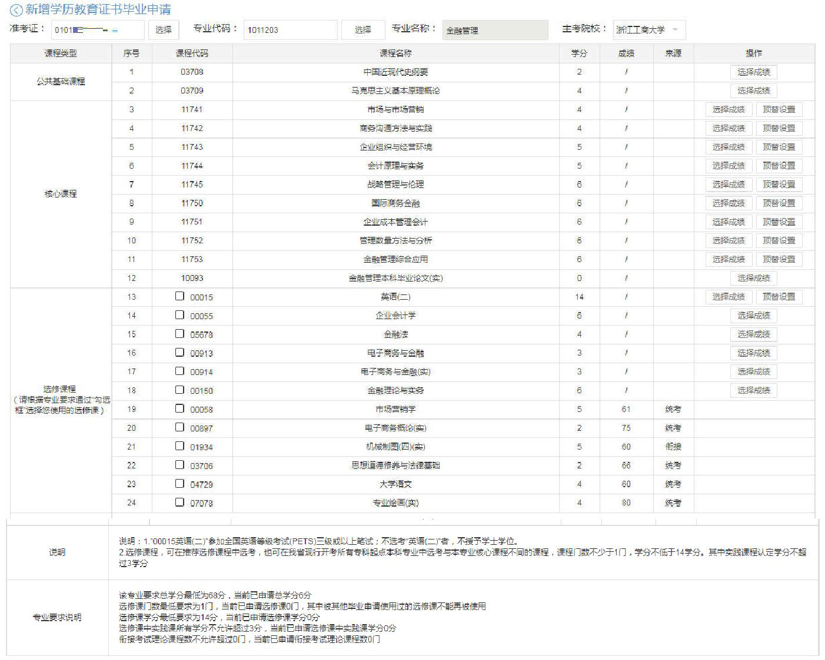Open 顶替设置 for 英语(二) row
This screenshot has height=660, width=825.
(x=779, y=297)
